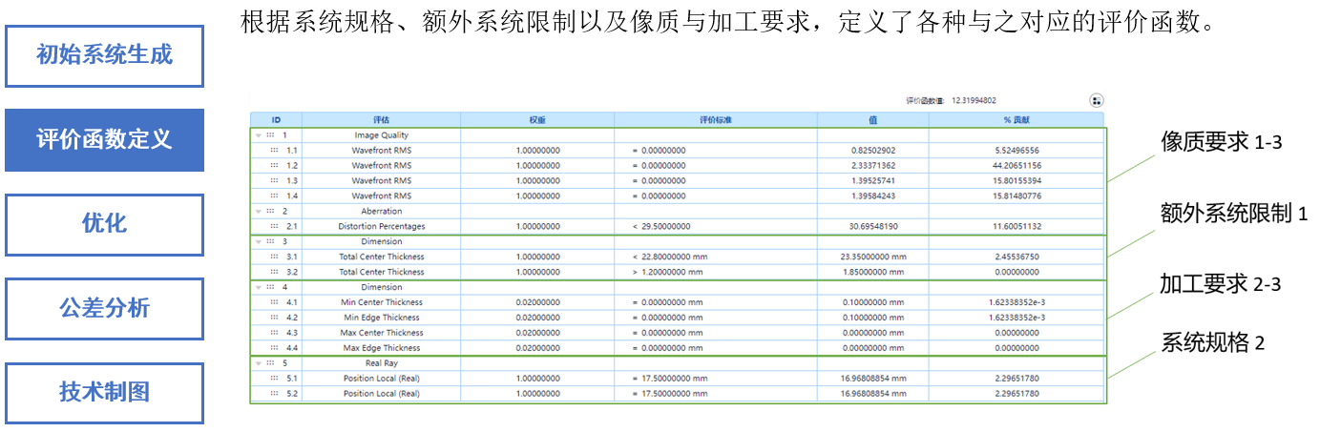Switch to the 优化 step
The width and height of the screenshot is (1320, 432).
(x=104, y=224)
